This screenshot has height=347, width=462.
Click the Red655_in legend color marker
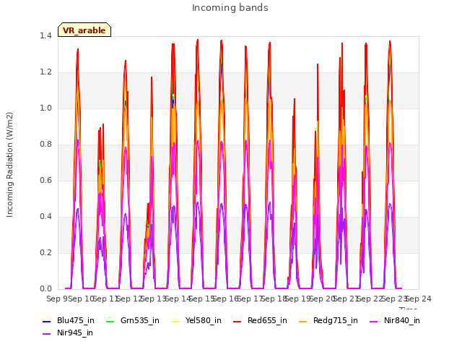tap(237, 321)
